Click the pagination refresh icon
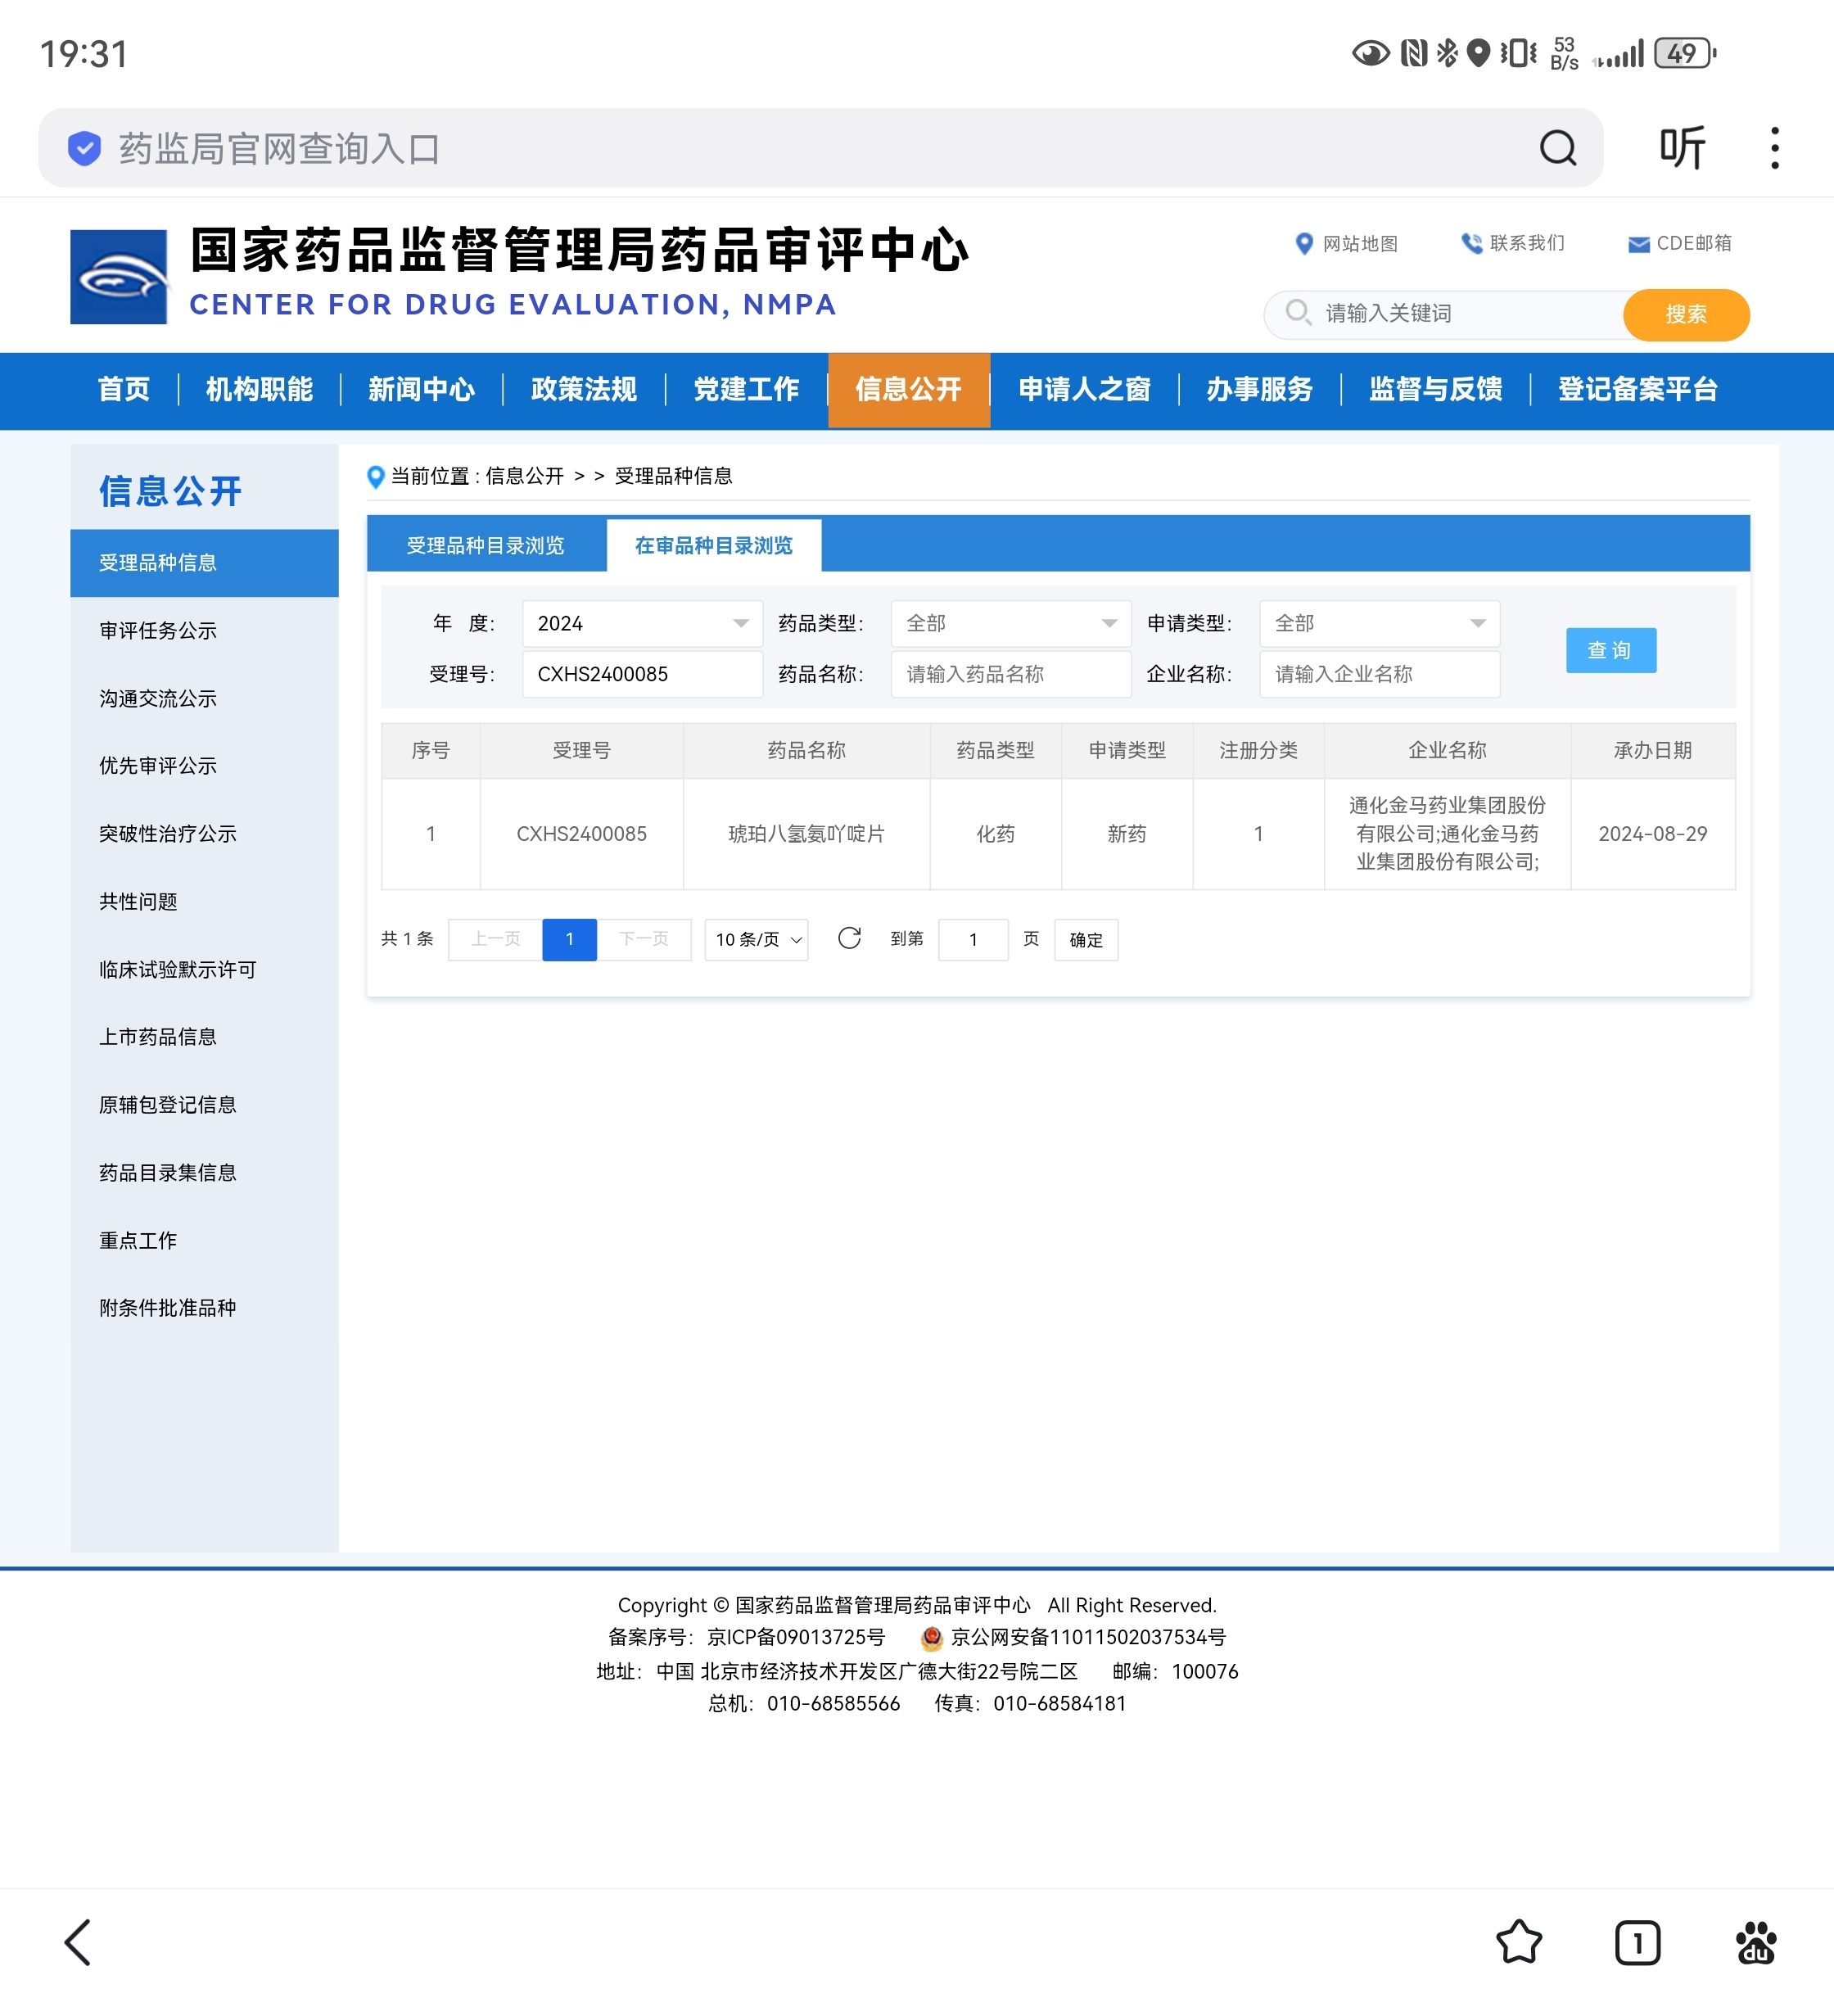This screenshot has width=1834, height=1998. (x=848, y=938)
